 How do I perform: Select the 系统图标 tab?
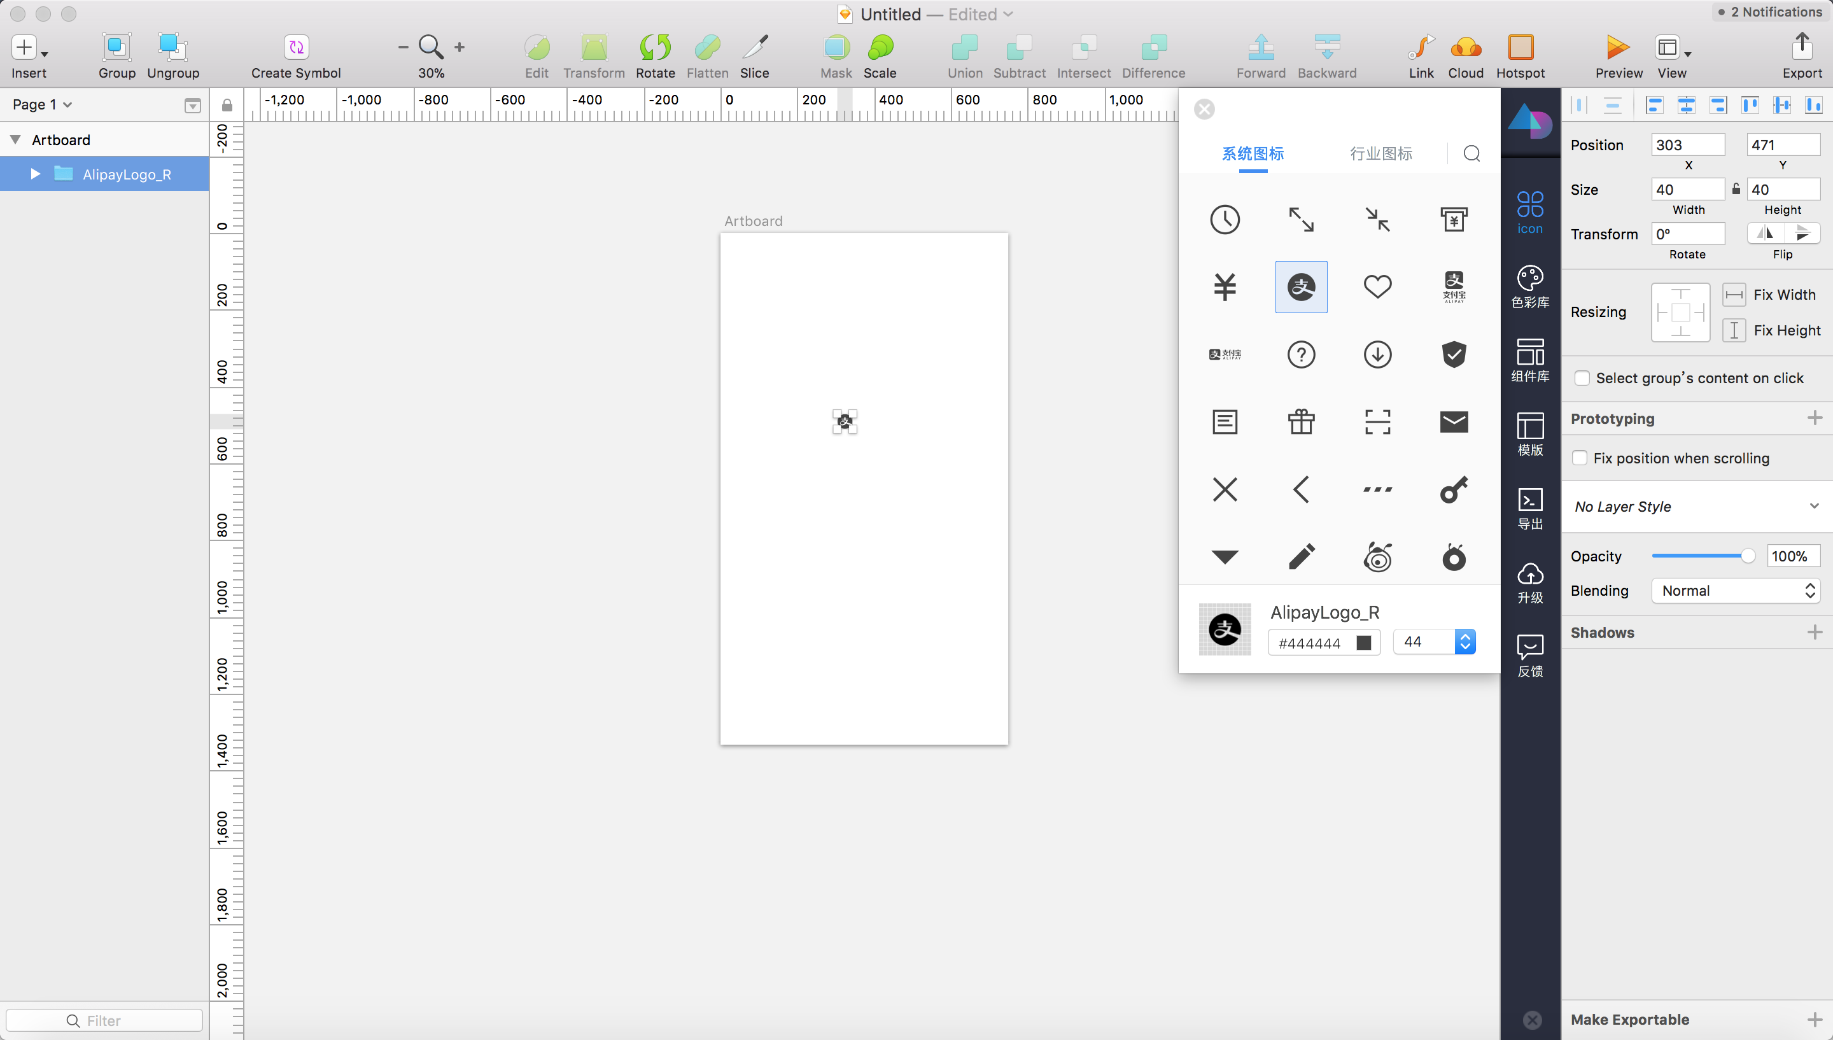(1253, 153)
